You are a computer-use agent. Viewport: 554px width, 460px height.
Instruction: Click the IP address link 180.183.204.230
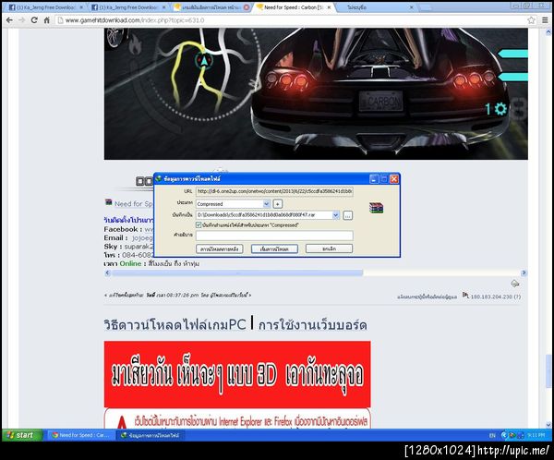491,297
